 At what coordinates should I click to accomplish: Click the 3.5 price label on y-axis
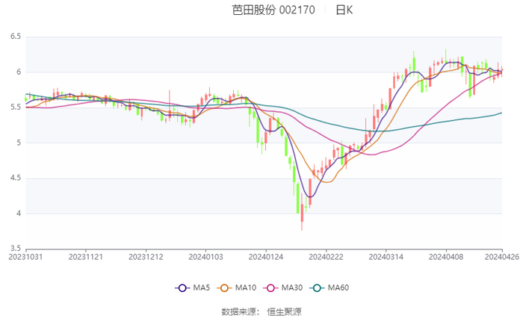[15, 249]
